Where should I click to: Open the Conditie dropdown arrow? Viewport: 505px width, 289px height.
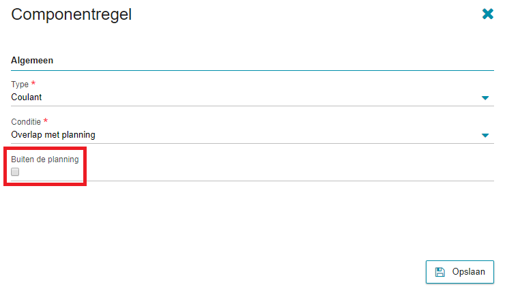485,136
